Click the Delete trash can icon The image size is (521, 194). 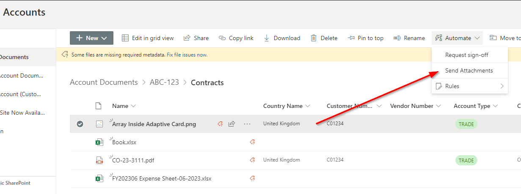pyautogui.click(x=314, y=38)
